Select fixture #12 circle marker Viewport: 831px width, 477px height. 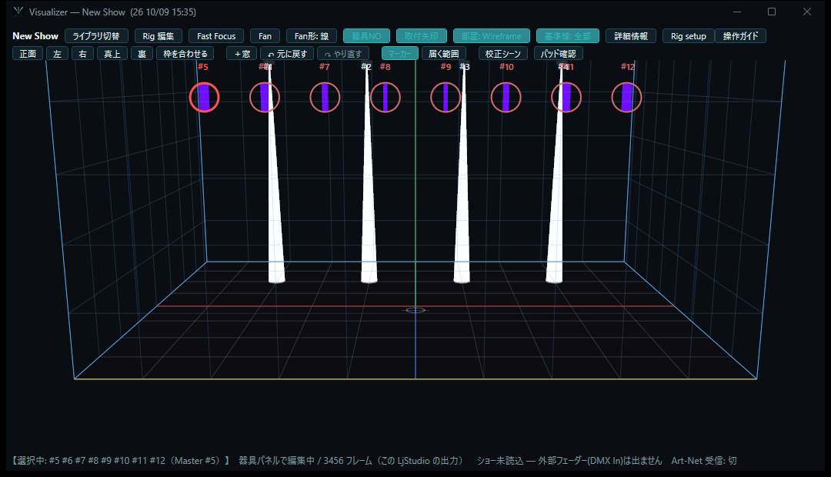(627, 98)
